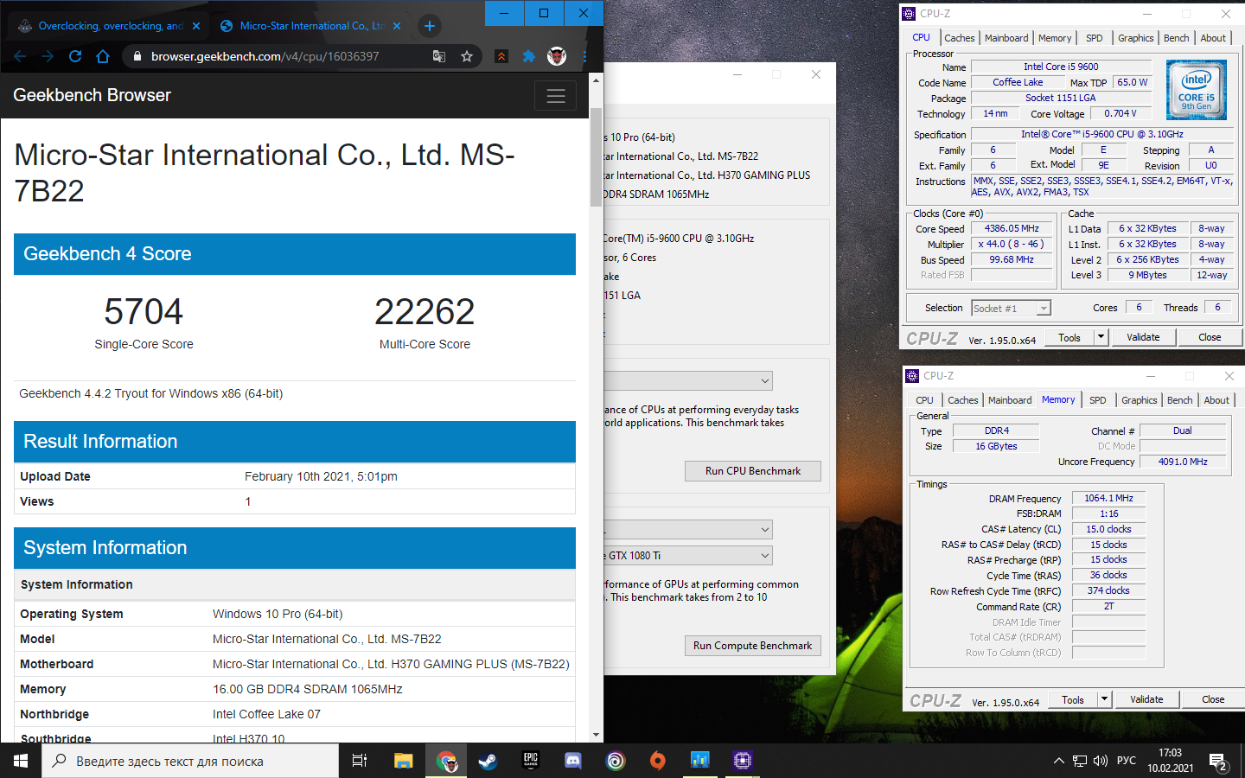The image size is (1245, 778).
Task: Click the Windows taskbar search box
Action: click(x=190, y=761)
